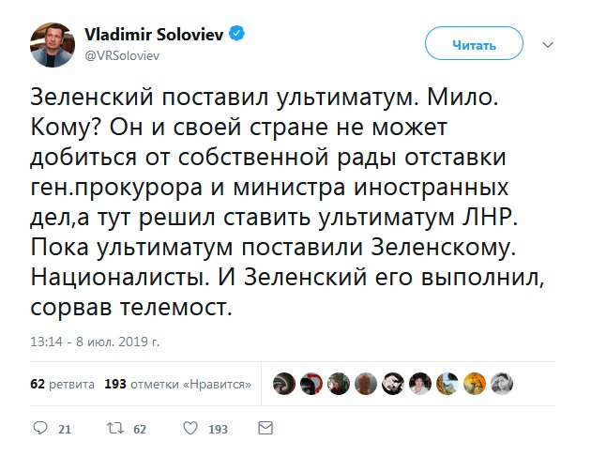
Task: Click the sixth liker avatar
Action: point(422,383)
